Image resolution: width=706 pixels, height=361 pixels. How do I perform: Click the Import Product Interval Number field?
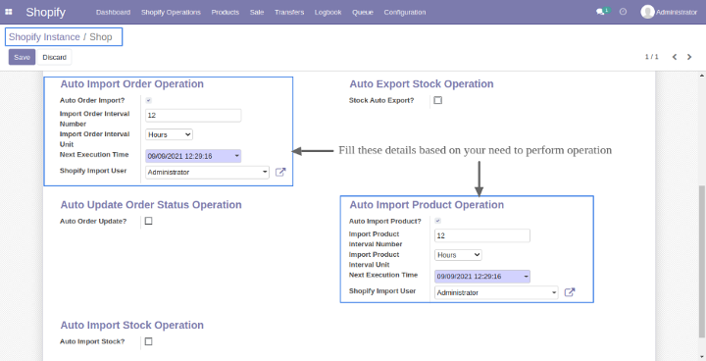coord(482,235)
